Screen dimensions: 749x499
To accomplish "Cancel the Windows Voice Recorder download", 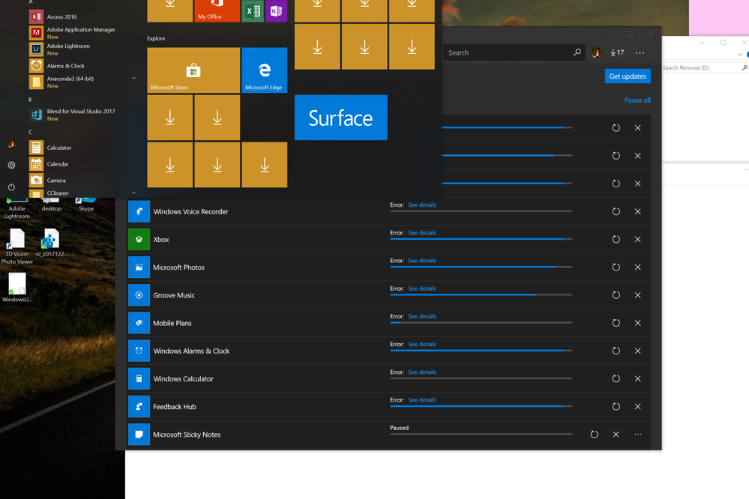I will pyautogui.click(x=638, y=211).
